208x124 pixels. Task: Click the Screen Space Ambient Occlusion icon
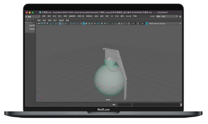click(x=102, y=23)
